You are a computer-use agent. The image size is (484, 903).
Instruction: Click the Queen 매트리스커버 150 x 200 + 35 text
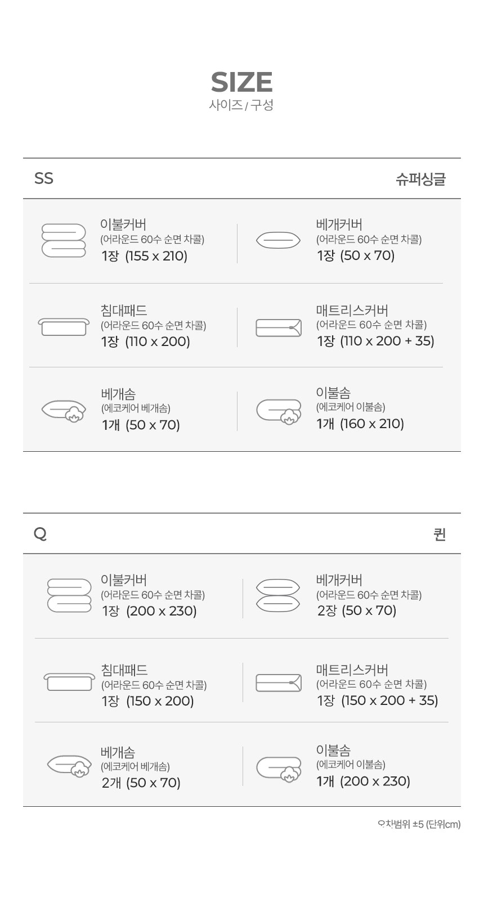(378, 700)
